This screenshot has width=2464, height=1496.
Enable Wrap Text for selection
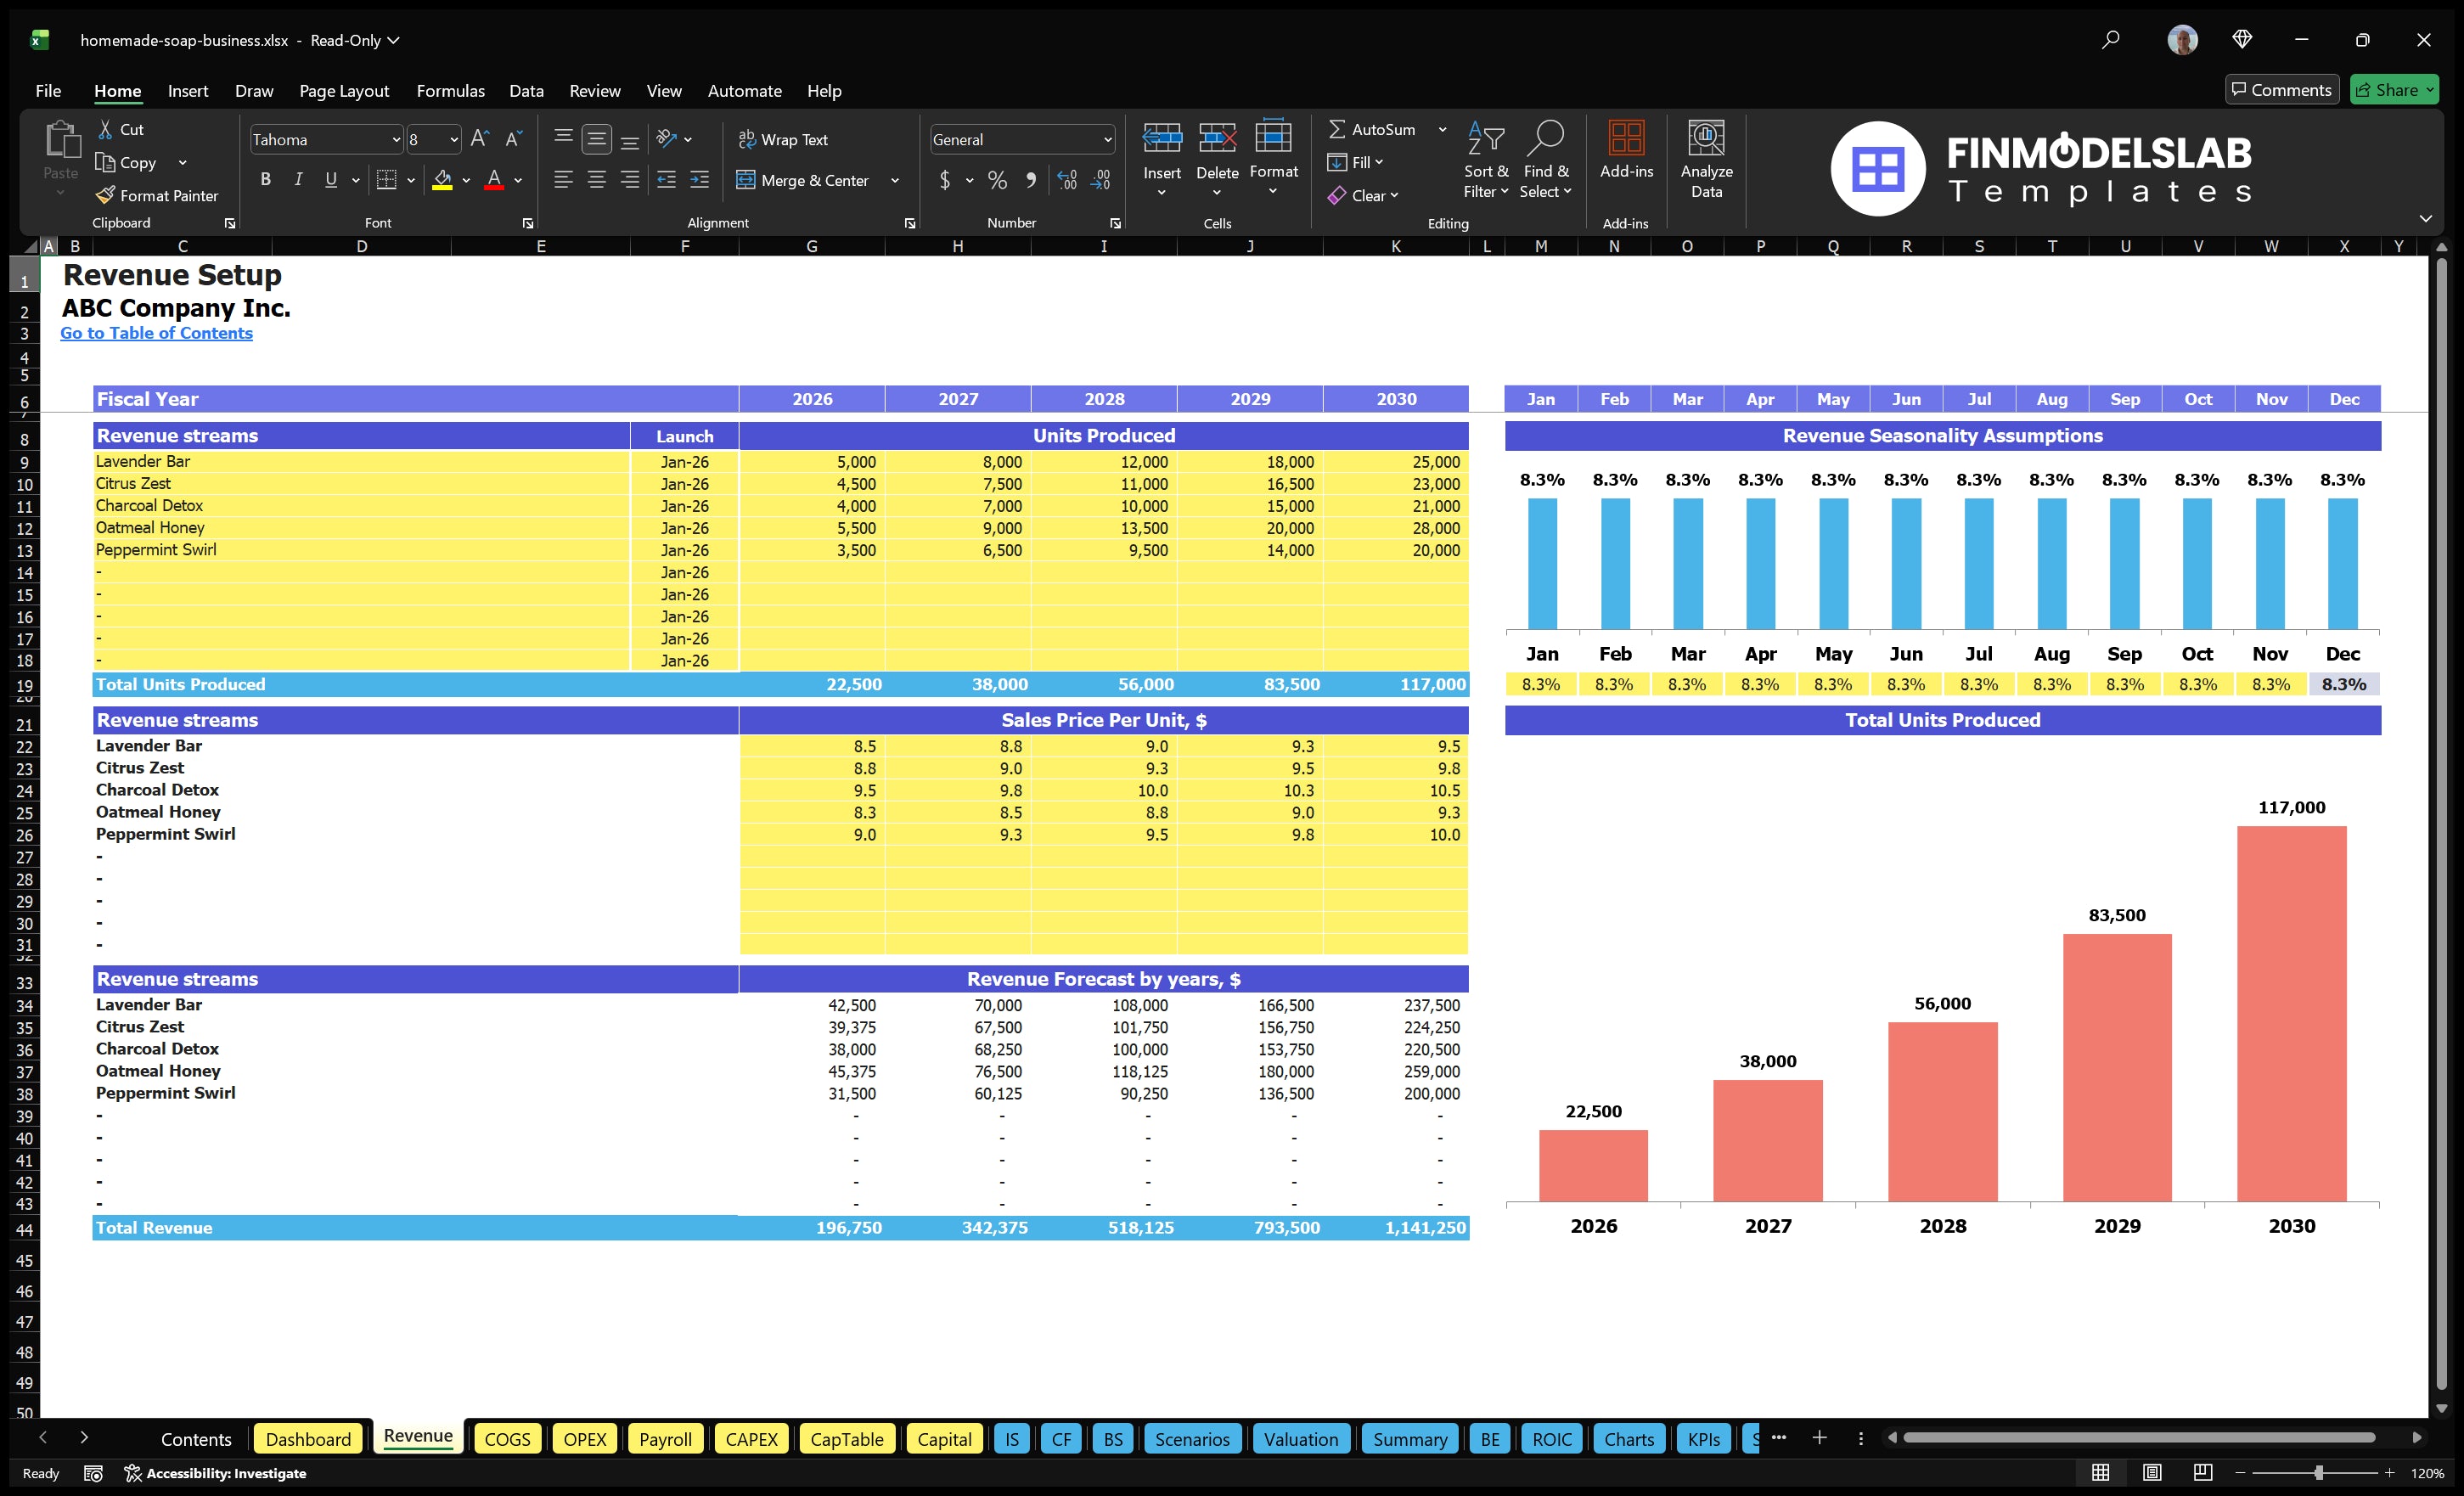784,139
